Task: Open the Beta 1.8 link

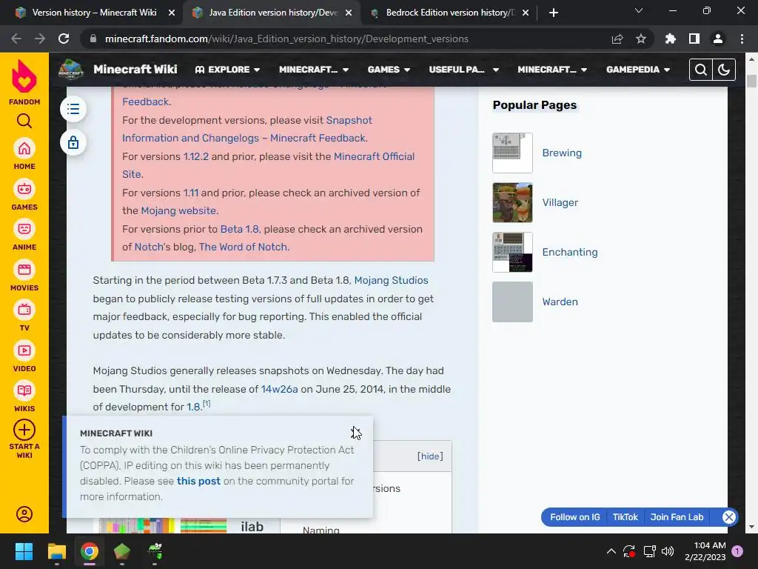Action: pyautogui.click(x=239, y=229)
